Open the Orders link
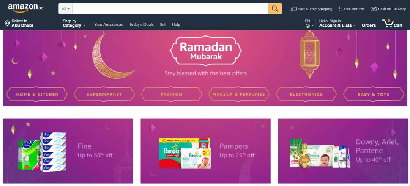 pos(369,25)
